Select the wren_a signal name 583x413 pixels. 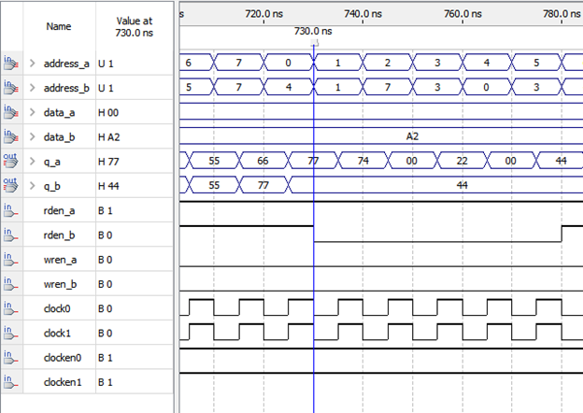[60, 259]
